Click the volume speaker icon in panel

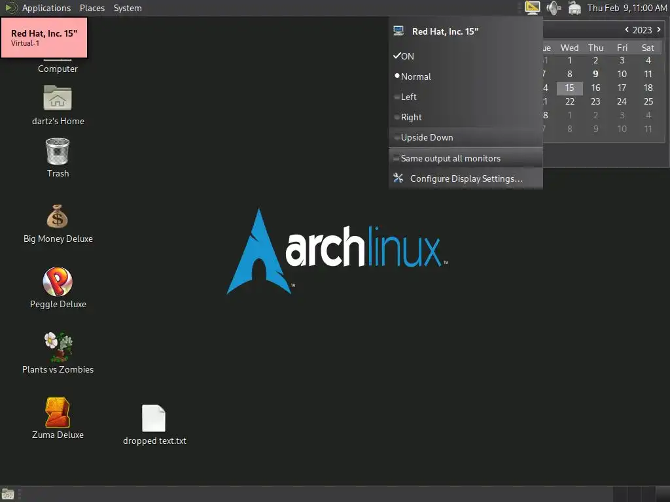(x=554, y=8)
